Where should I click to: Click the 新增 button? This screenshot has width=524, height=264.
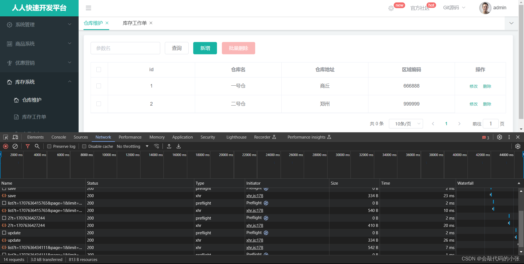[205, 48]
